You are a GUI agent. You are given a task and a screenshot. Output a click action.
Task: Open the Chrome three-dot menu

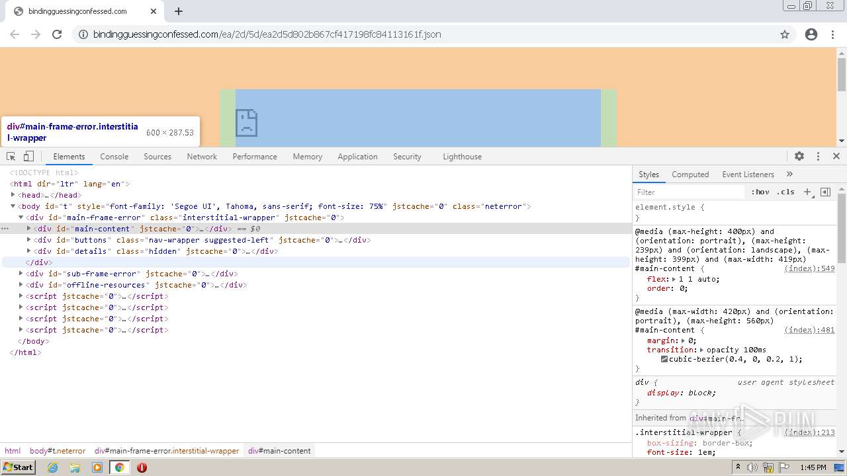coord(832,34)
